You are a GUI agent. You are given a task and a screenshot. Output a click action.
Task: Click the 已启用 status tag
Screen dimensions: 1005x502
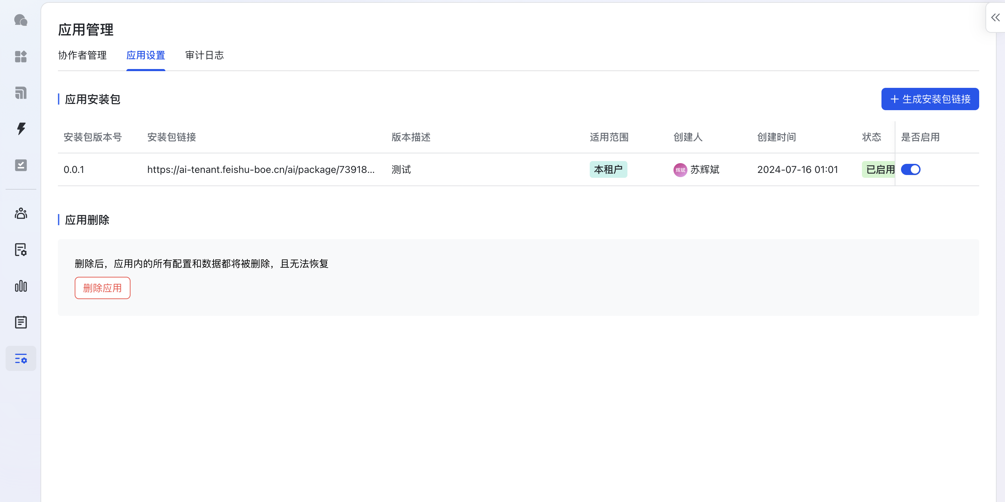(879, 169)
